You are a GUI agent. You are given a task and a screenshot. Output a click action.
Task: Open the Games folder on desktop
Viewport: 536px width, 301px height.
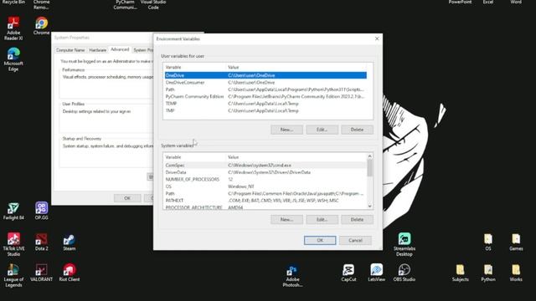click(516, 242)
